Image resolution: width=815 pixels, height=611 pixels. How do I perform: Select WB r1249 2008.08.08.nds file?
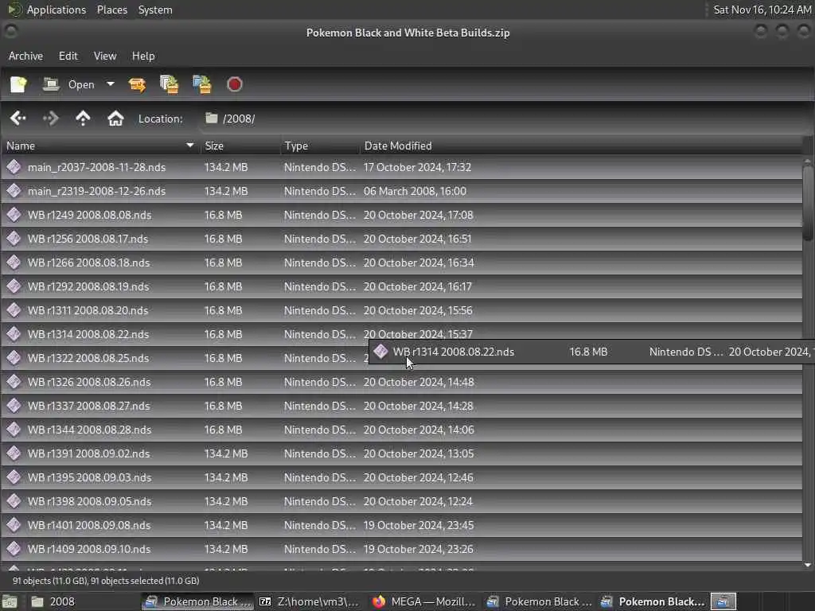coord(401,215)
